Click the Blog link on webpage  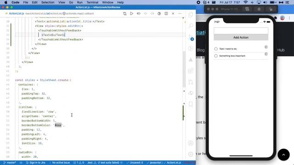(201, 50)
